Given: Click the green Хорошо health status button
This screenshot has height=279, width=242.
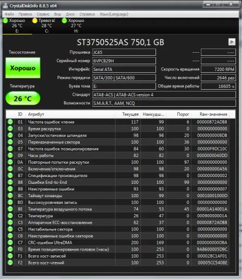Looking at the screenshot, I should (23, 68).
